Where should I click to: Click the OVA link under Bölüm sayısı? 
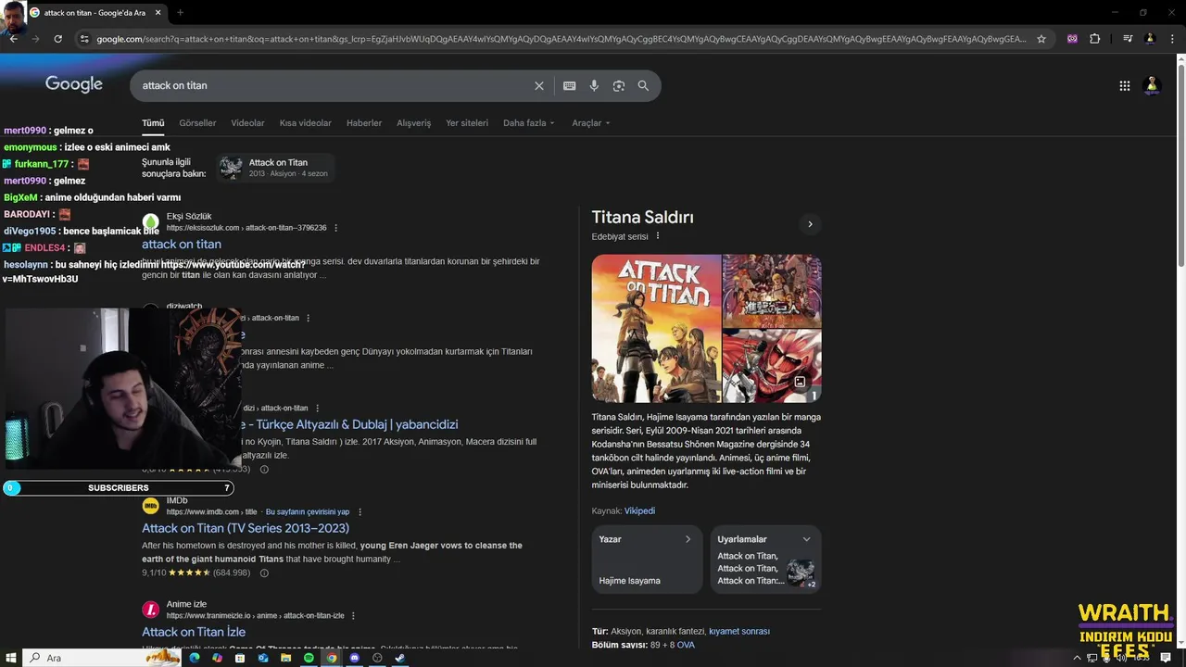coord(686,645)
